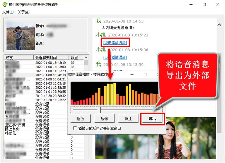225x163 pixels.
Task: Click the voice playback progress slider thumb
Action: click(x=99, y=110)
